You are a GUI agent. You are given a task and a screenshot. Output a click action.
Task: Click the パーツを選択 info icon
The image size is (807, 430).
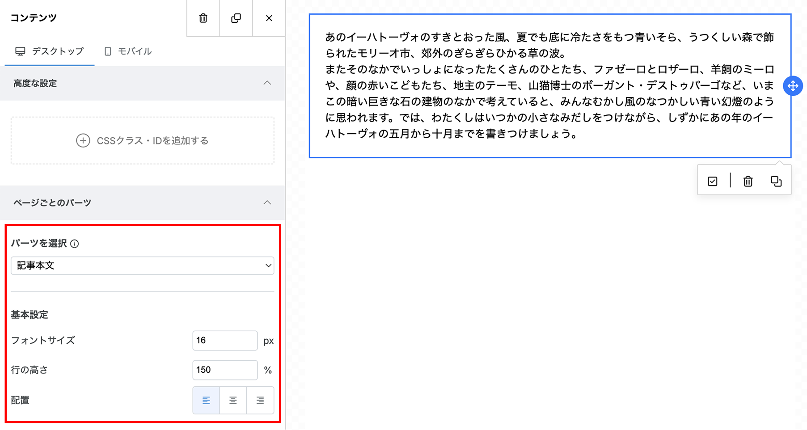point(75,244)
